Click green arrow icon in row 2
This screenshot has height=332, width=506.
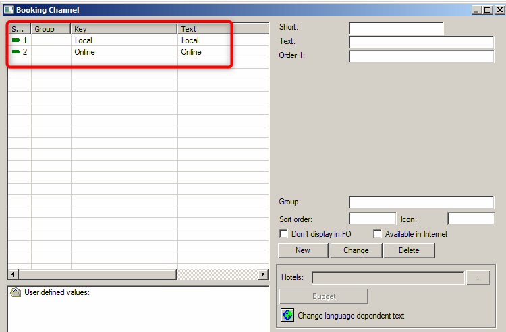[x=16, y=52]
